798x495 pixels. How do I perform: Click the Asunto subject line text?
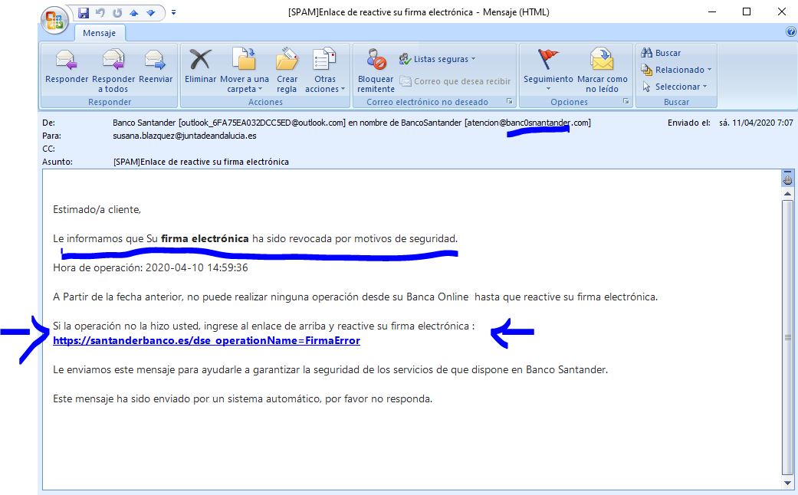[x=201, y=162]
